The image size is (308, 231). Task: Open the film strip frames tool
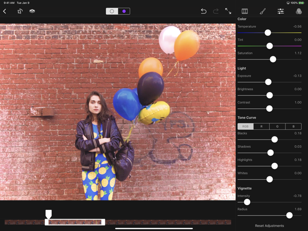pyautogui.click(x=245, y=11)
